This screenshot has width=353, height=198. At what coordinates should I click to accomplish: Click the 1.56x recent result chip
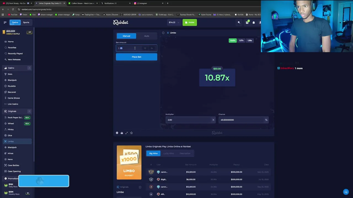click(250, 40)
